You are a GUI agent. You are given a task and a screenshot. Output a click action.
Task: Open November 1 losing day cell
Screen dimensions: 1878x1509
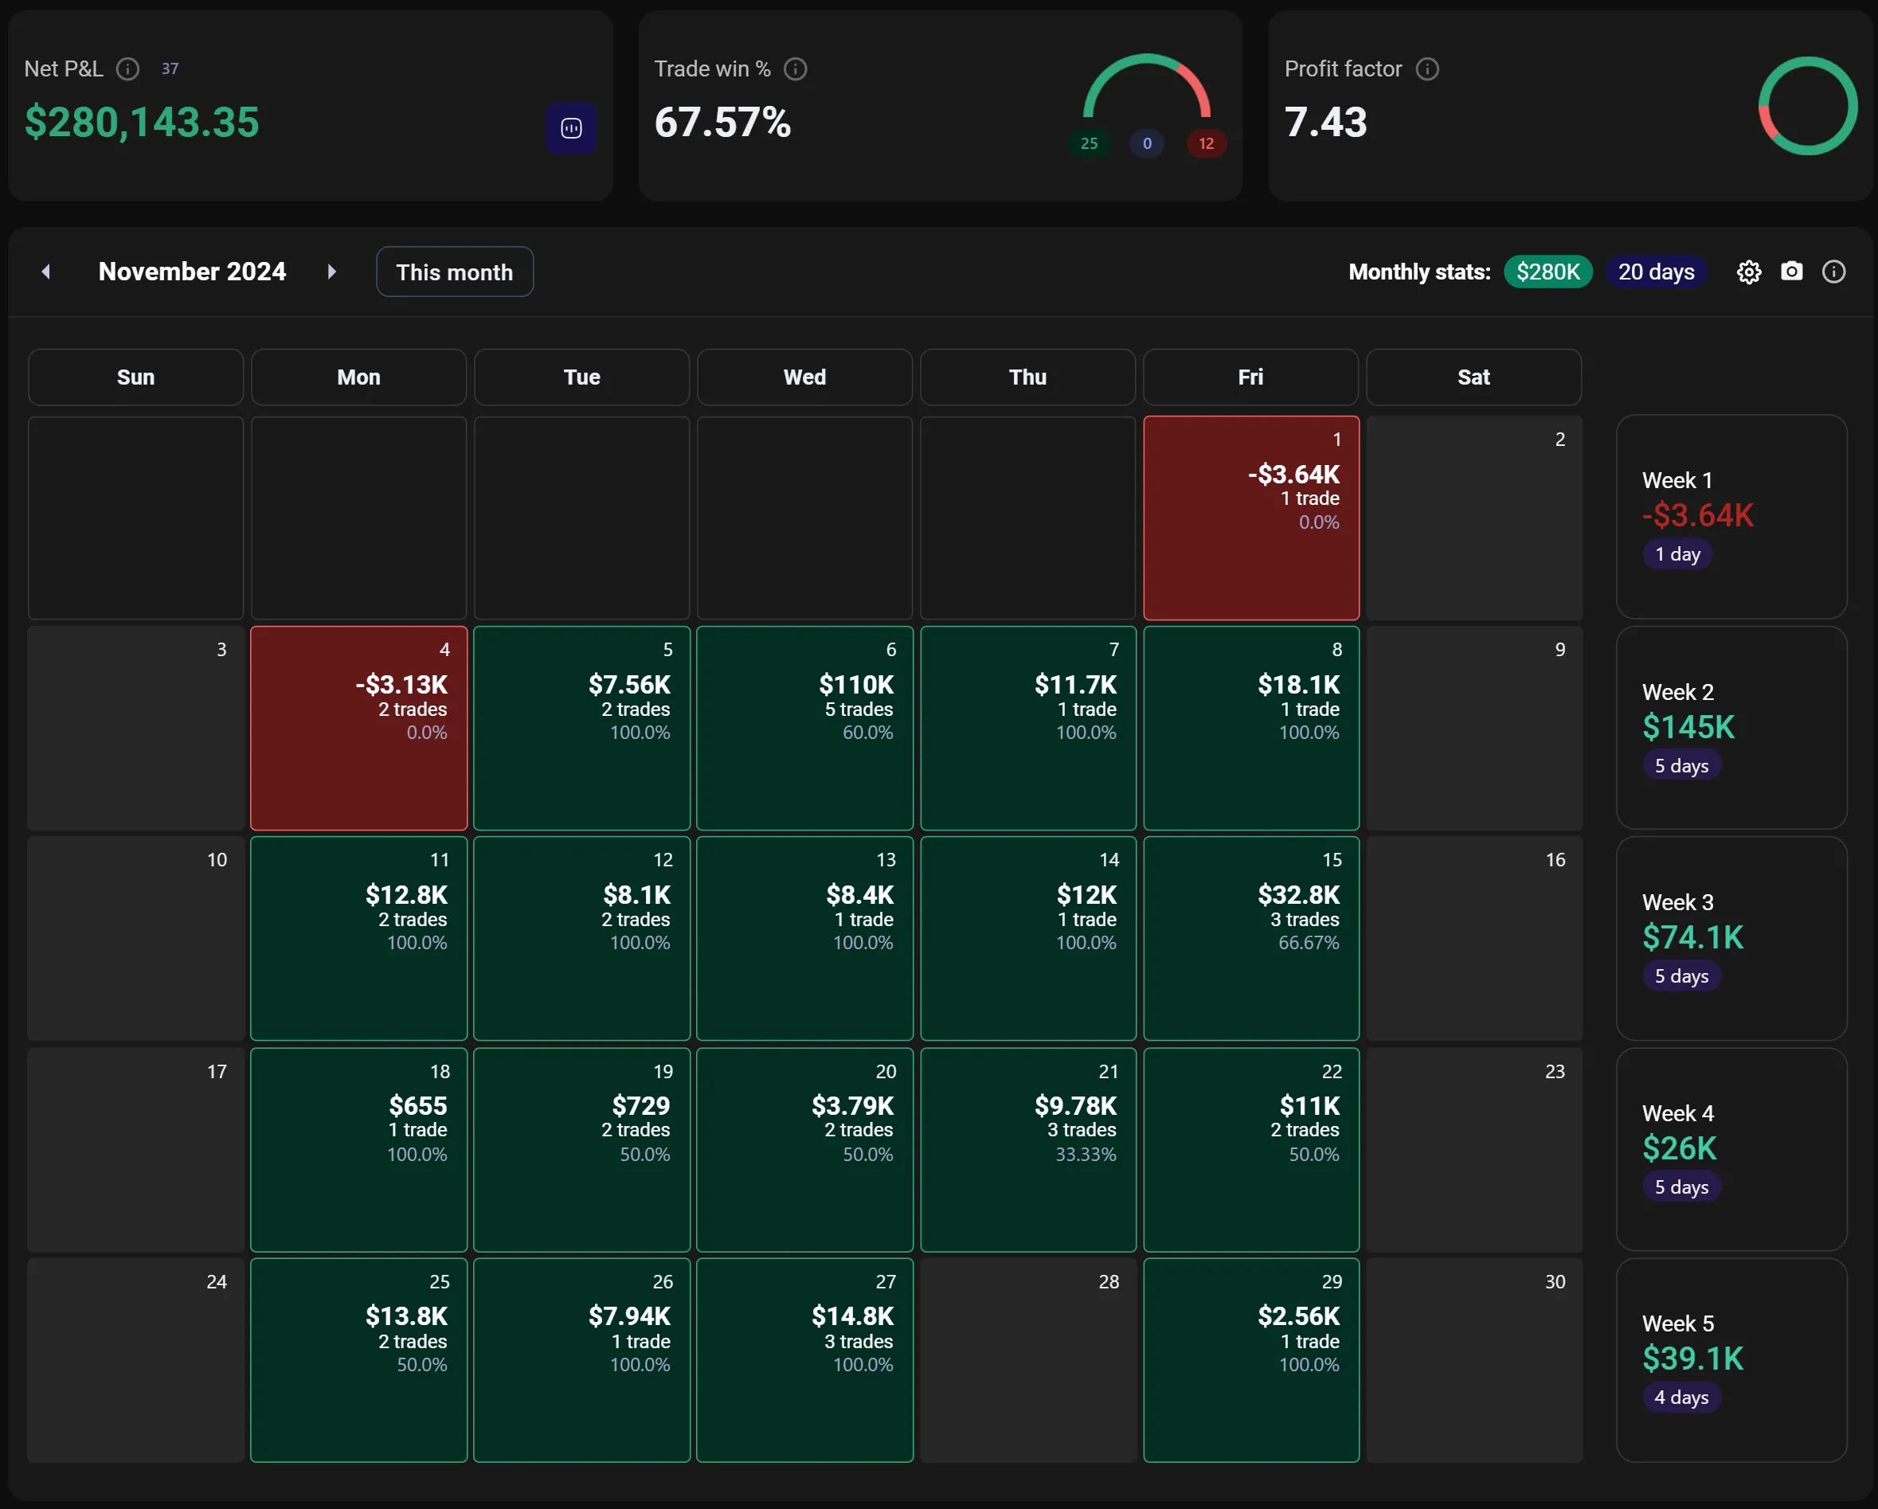pos(1250,518)
